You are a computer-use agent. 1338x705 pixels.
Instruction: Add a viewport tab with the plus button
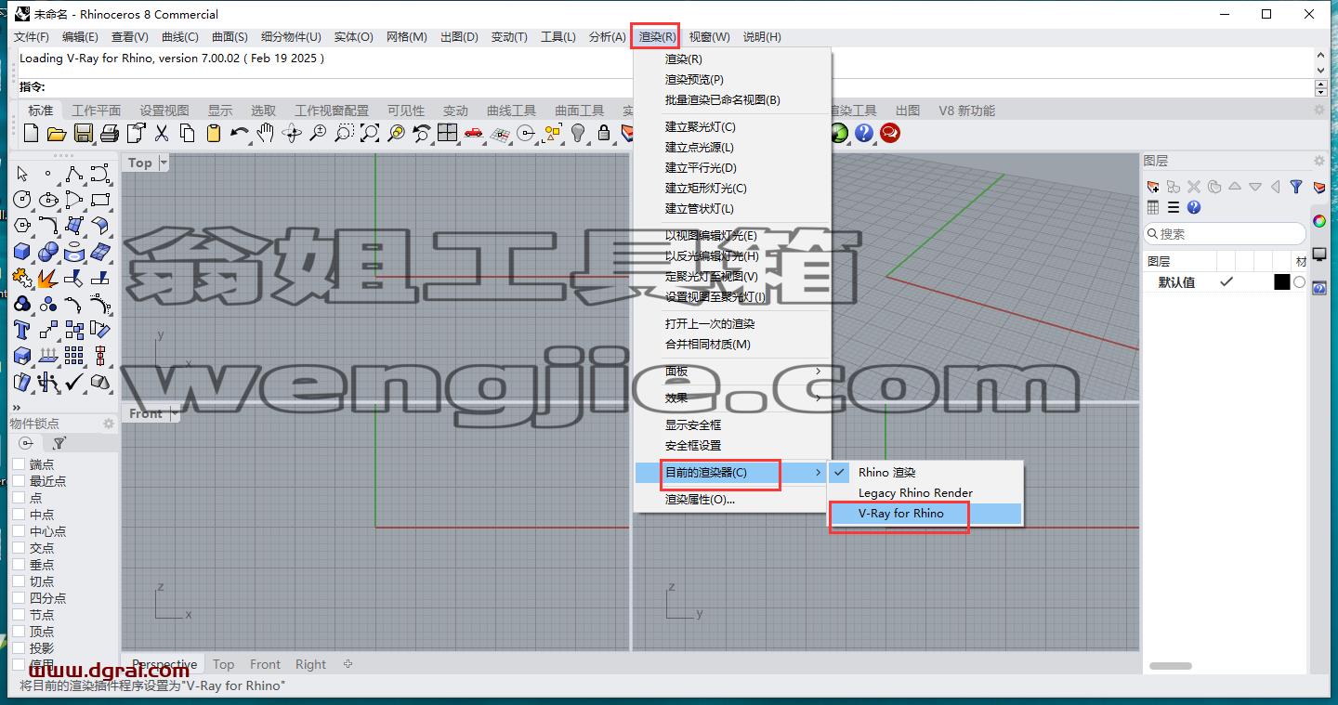click(348, 664)
